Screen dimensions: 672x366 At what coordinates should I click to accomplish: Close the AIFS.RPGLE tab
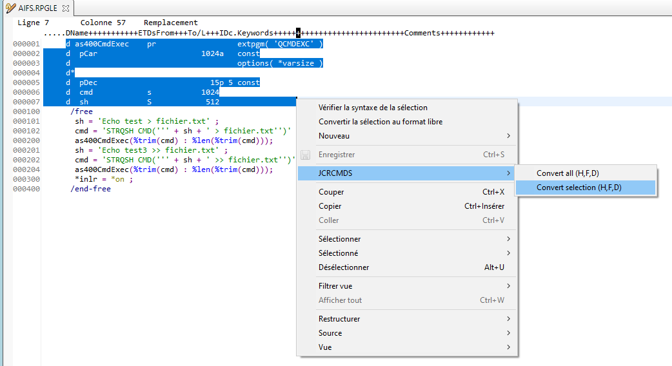pyautogui.click(x=66, y=8)
